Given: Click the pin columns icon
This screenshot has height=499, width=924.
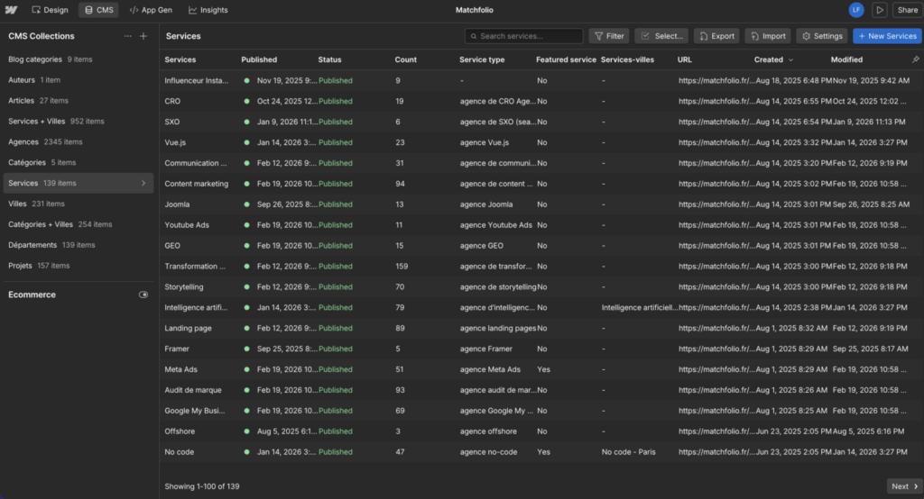Looking at the screenshot, I should tap(915, 59).
